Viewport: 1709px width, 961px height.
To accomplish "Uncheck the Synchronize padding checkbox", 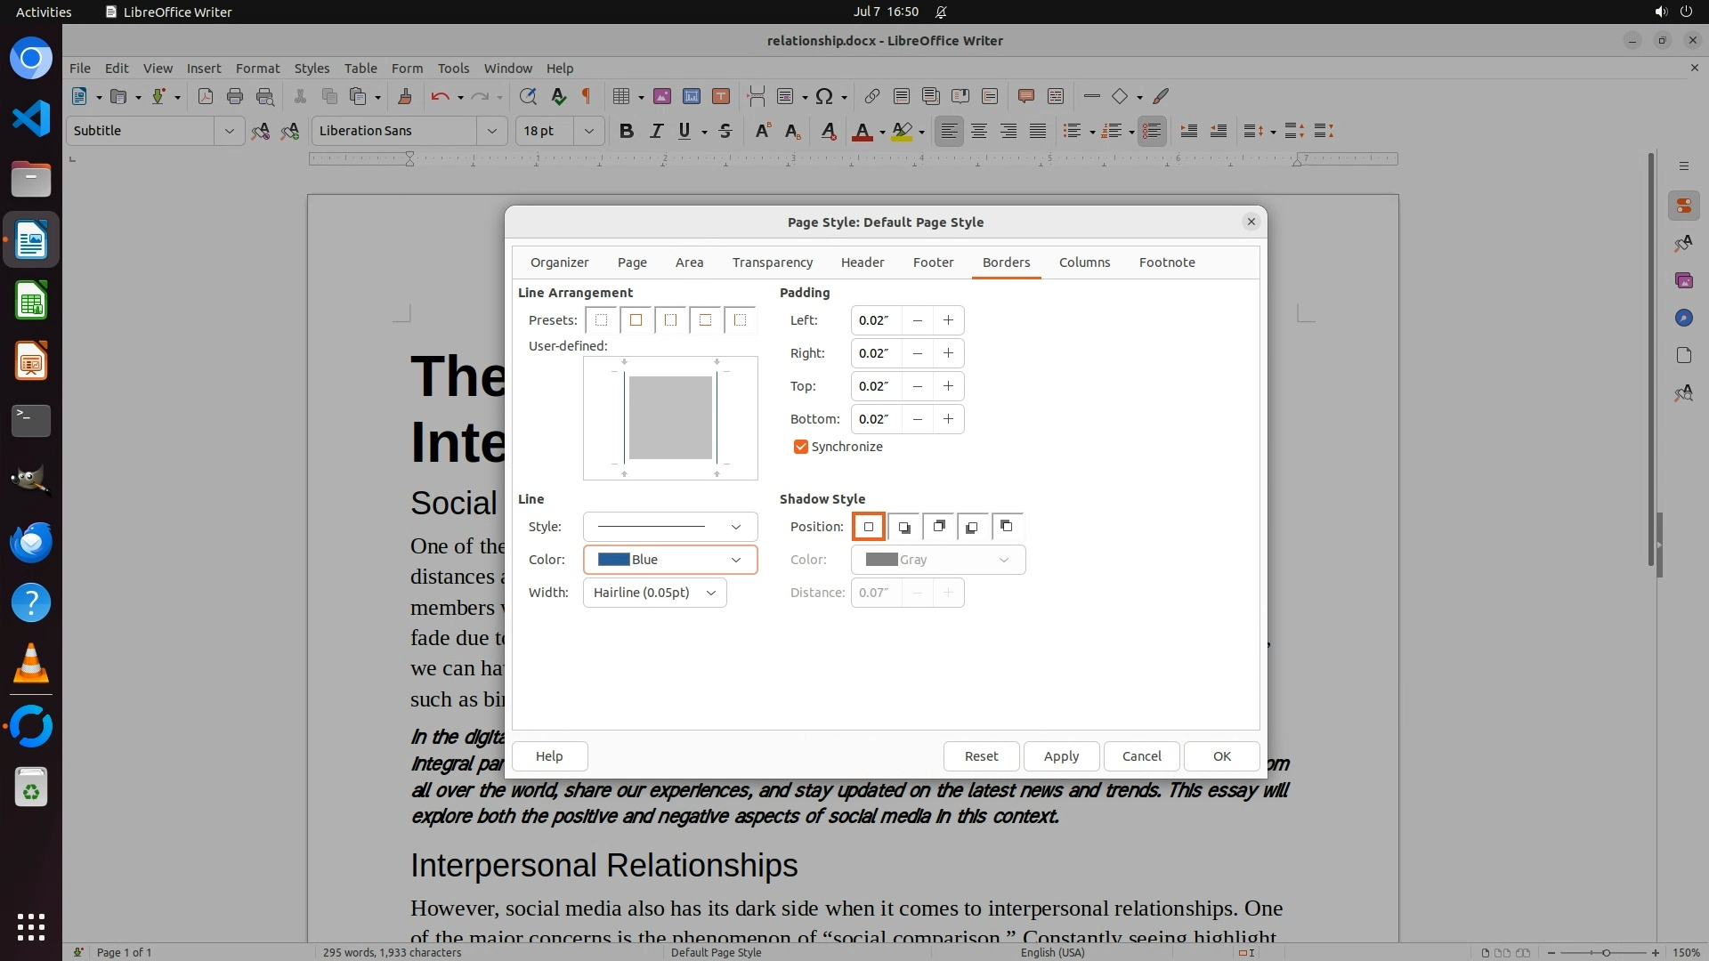I will [800, 447].
